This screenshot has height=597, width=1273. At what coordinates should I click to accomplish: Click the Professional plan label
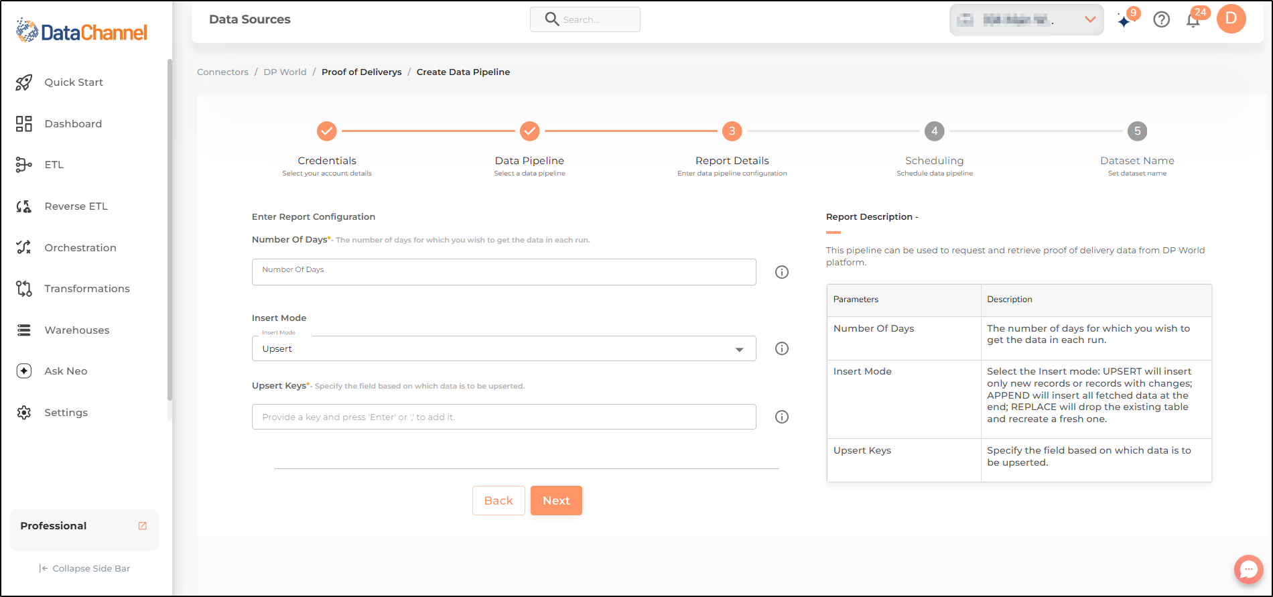pyautogui.click(x=54, y=526)
